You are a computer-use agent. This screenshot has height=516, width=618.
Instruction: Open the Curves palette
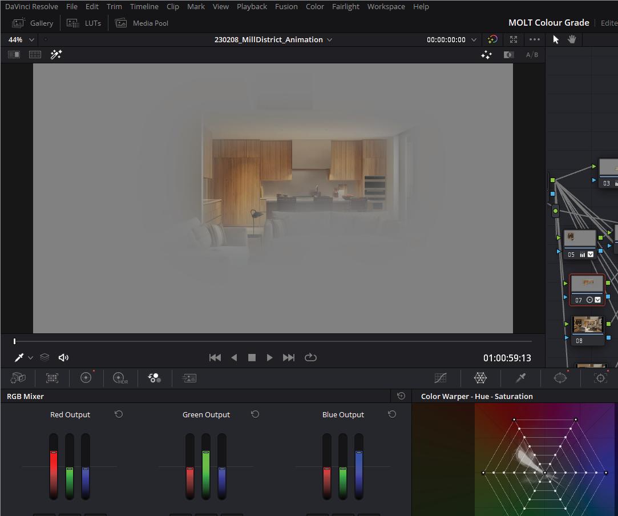coord(441,378)
